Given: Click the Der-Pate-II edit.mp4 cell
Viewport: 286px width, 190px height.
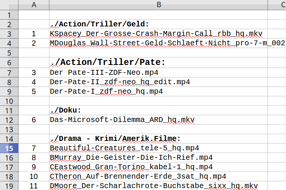Looking at the screenshot, I should tap(120, 82).
